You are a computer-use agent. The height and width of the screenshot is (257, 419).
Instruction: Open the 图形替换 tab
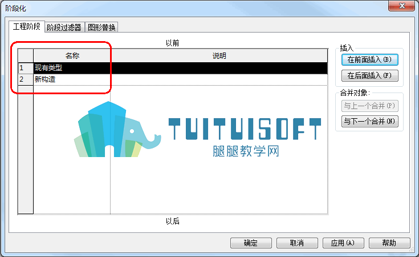[101, 27]
